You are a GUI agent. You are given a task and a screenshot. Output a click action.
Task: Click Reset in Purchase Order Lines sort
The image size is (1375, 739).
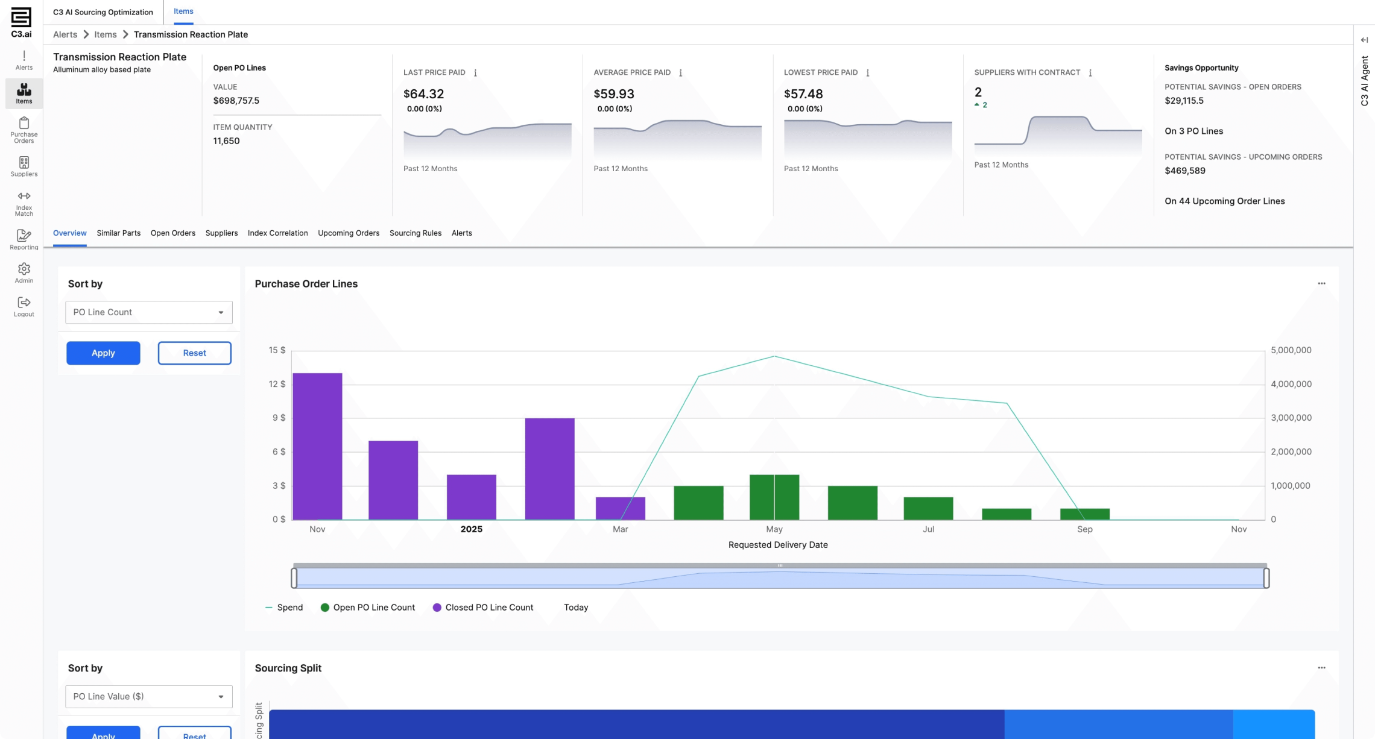(195, 353)
